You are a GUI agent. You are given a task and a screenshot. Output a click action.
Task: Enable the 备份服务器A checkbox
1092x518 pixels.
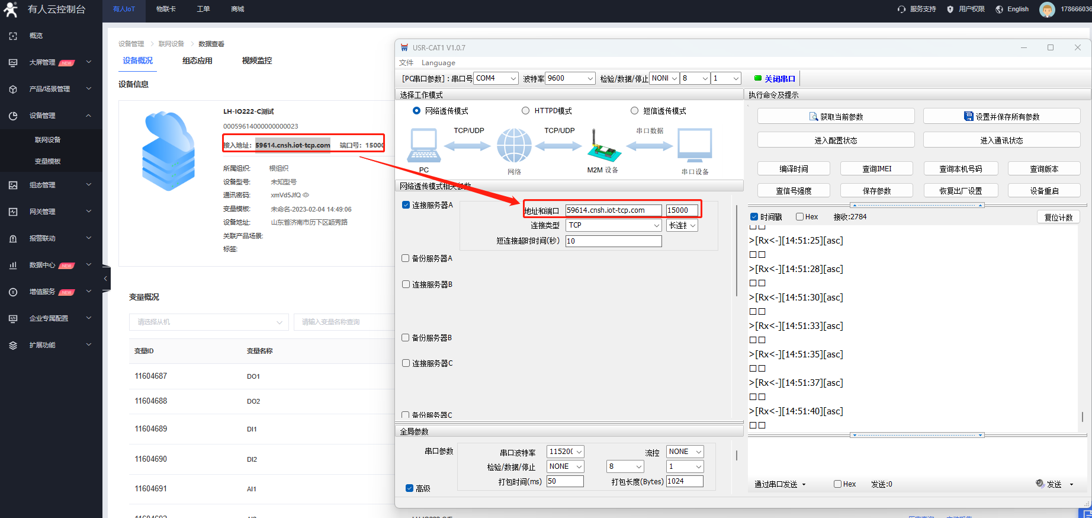(x=406, y=258)
